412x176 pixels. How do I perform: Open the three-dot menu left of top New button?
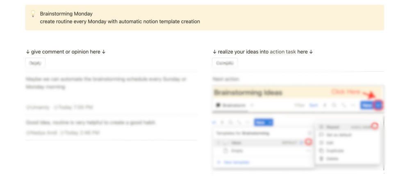point(353,105)
